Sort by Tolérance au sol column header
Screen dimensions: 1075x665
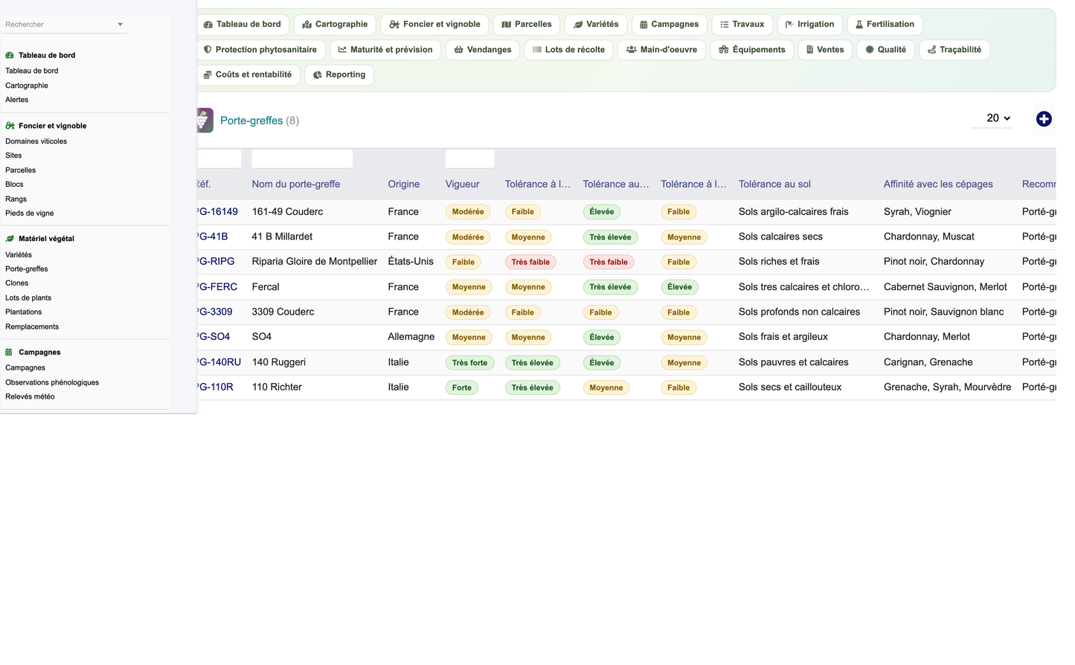[774, 184]
